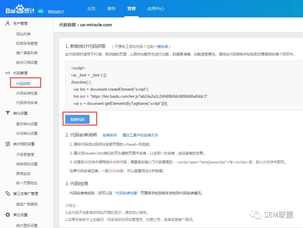Click the 转化设置 funnel icon

tap(8, 113)
